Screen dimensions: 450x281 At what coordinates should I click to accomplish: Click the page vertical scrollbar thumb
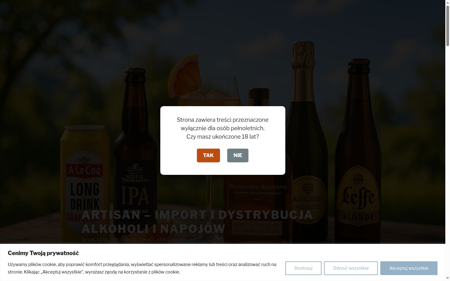click(x=447, y=26)
